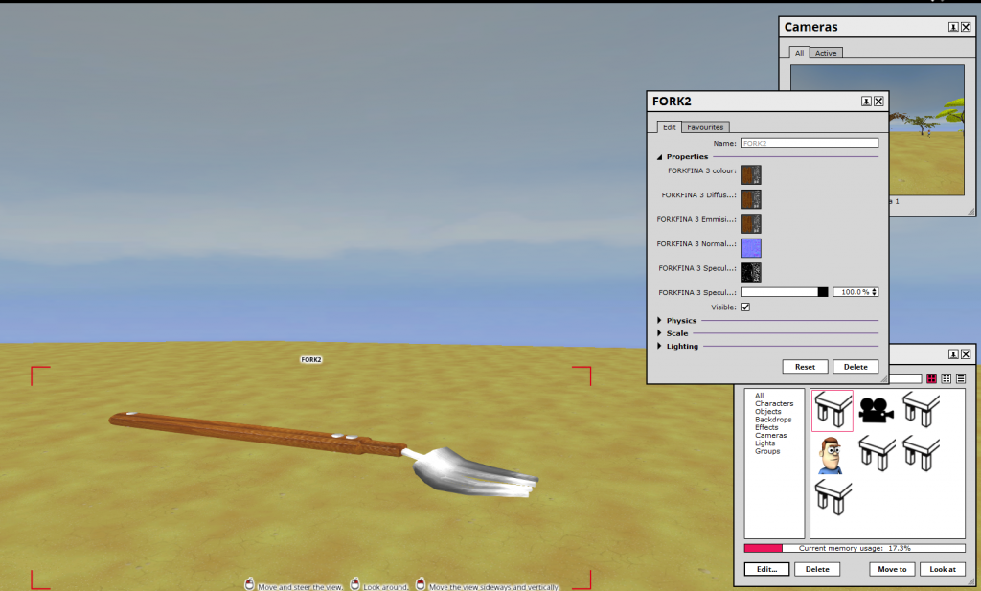Click the camera preview thumbnail in Cameras
The width and height of the screenshot is (981, 591).
[878, 130]
